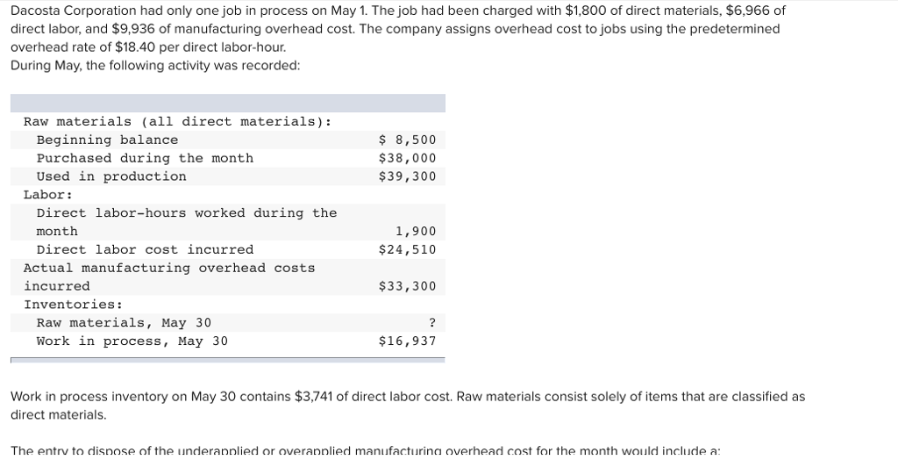Click the "Direct labor cost incurred" row label
Image resolution: width=898 pixels, height=467 pixels.
145,250
